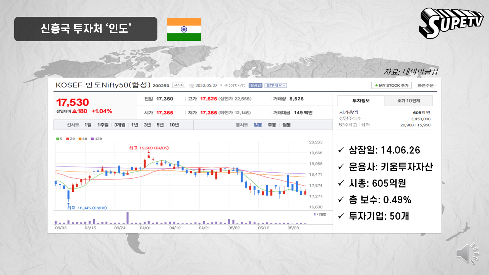Select the 3년 chart period
The height and width of the screenshot is (275, 489).
point(147,125)
